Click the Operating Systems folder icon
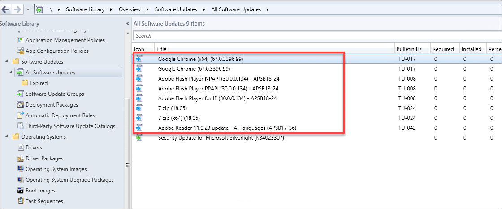 tap(16, 137)
